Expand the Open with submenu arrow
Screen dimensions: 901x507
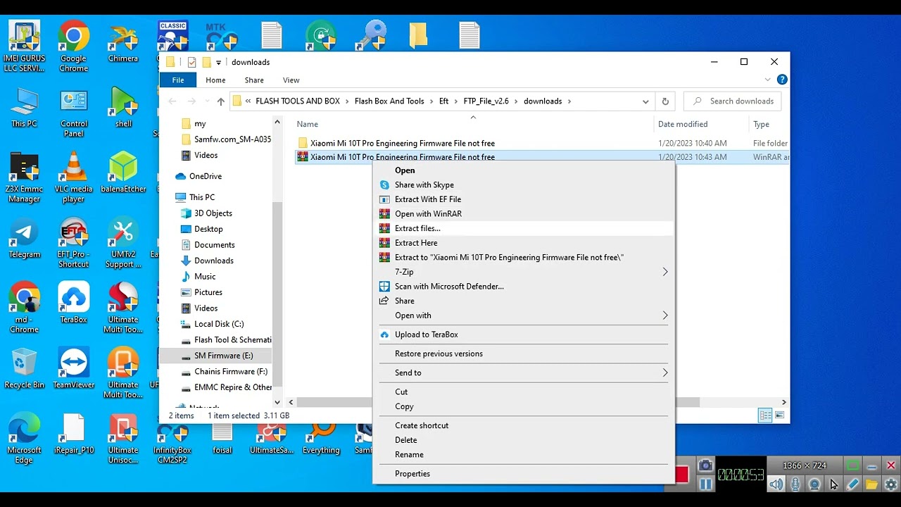pos(664,315)
